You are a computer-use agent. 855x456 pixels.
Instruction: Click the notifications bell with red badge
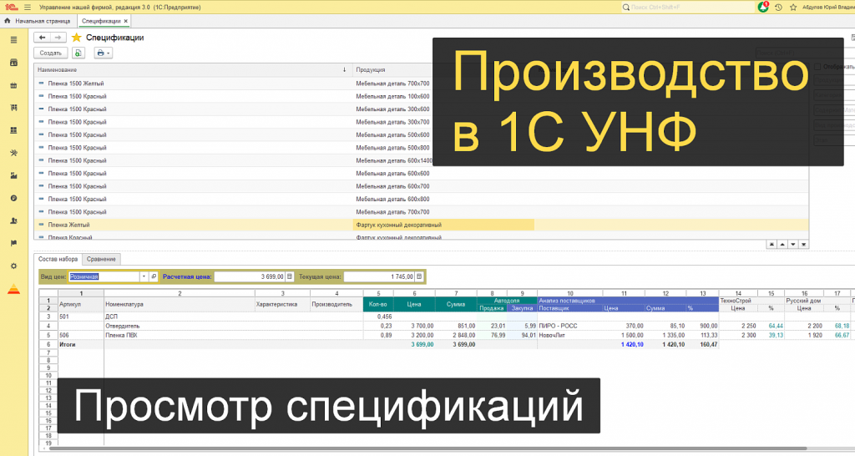[763, 7]
